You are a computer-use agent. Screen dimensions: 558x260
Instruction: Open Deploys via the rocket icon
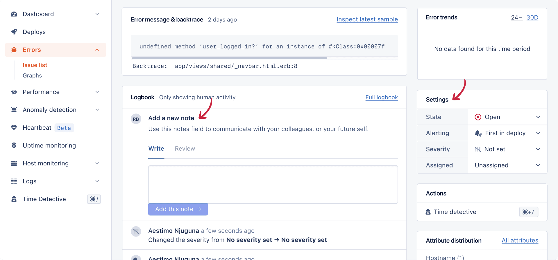click(x=14, y=32)
